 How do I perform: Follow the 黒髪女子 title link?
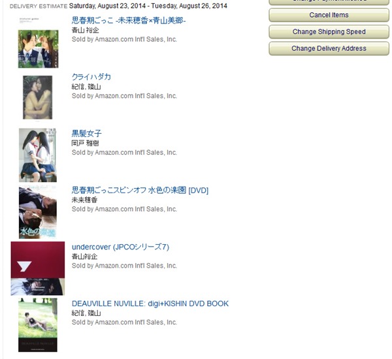tap(86, 134)
